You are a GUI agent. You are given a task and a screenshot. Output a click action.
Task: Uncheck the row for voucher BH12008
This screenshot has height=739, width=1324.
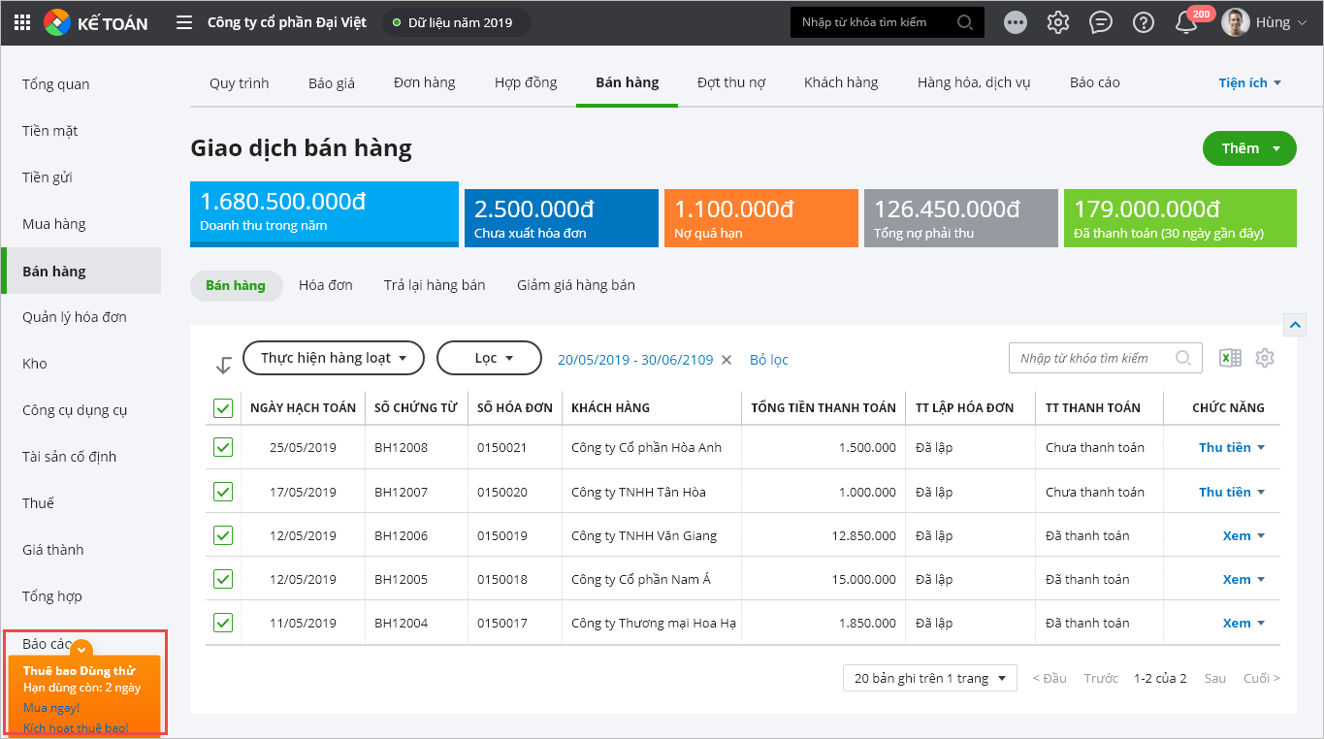click(223, 447)
